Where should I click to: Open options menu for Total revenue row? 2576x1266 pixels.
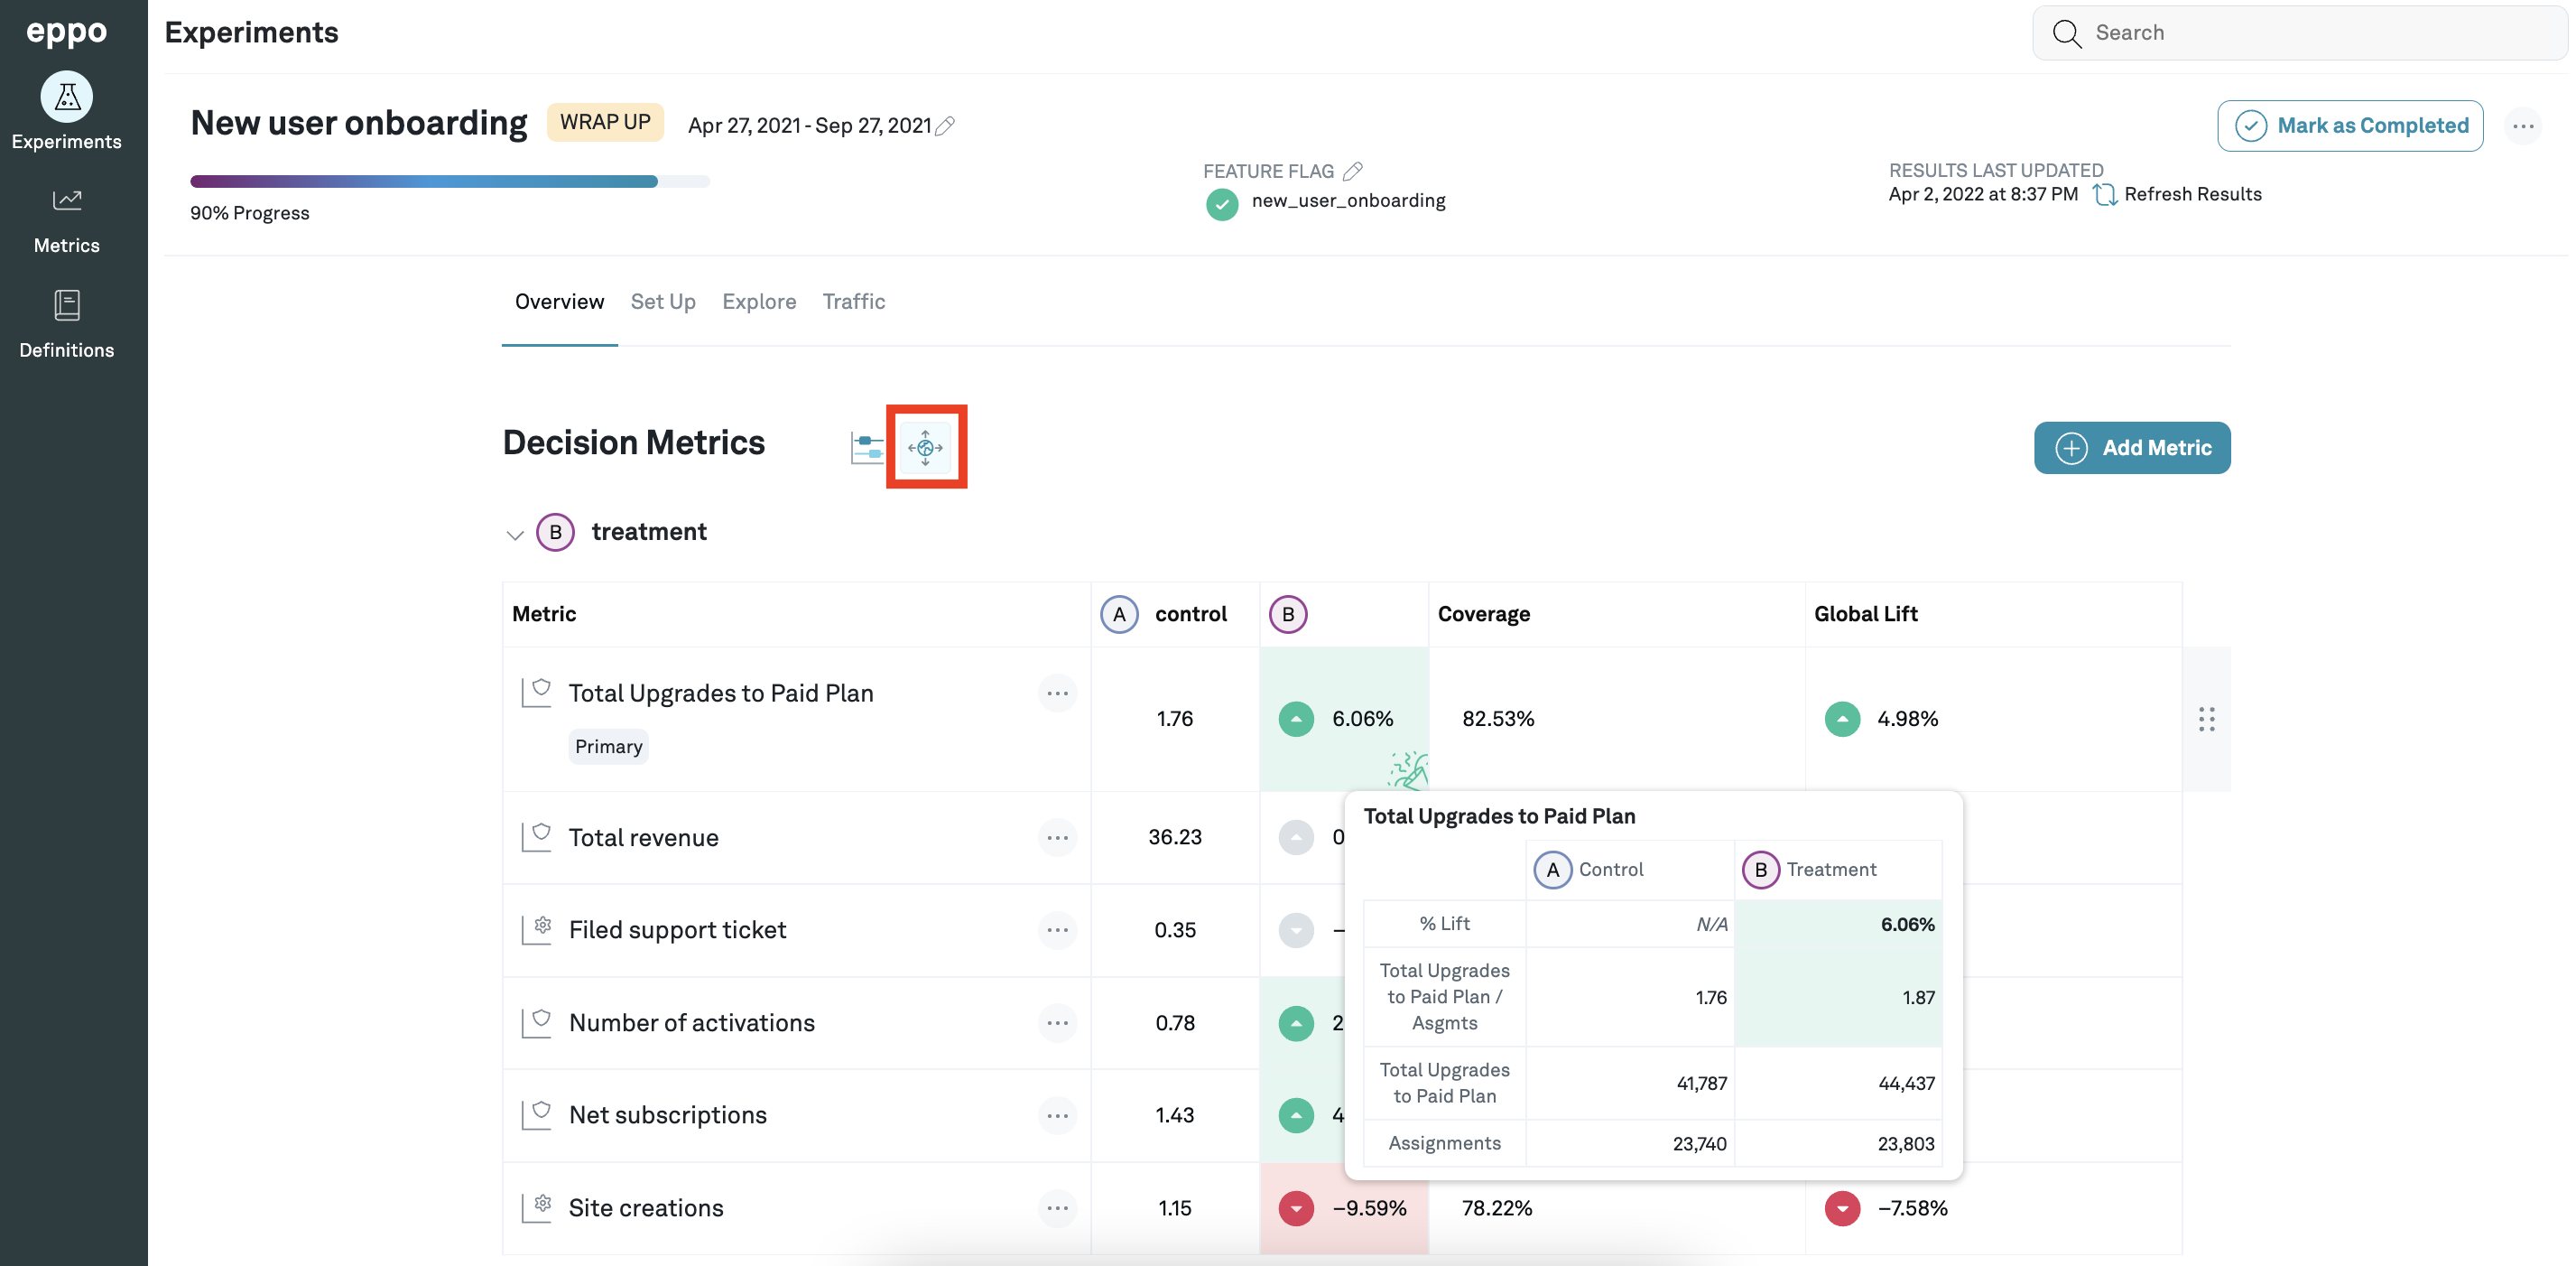(1057, 838)
